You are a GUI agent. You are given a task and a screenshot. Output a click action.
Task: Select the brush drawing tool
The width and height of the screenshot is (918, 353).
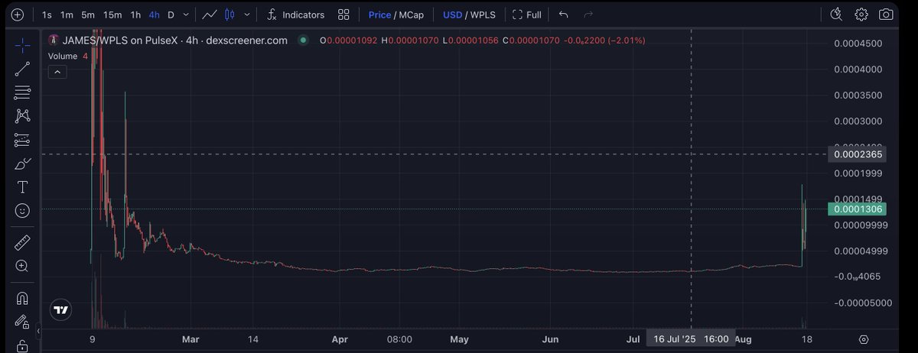[23, 164]
